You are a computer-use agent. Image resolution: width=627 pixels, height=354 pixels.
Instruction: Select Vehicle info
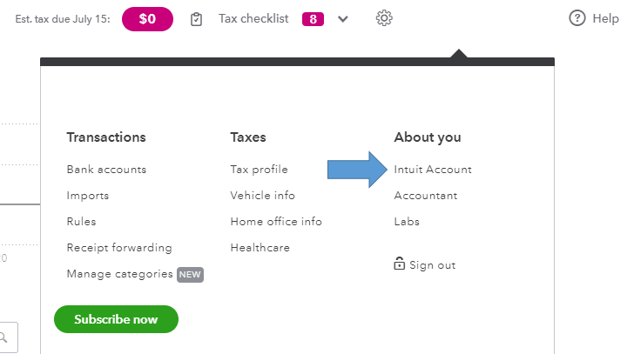pos(262,196)
